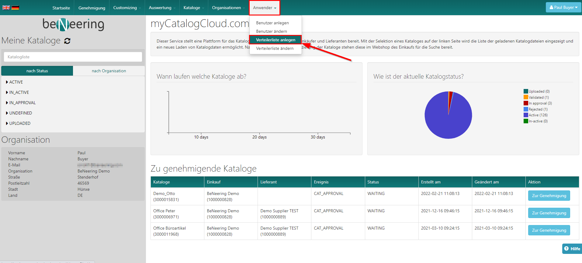The width and height of the screenshot is (582, 263).
Task: Switch language to German flag
Action: 15,8
